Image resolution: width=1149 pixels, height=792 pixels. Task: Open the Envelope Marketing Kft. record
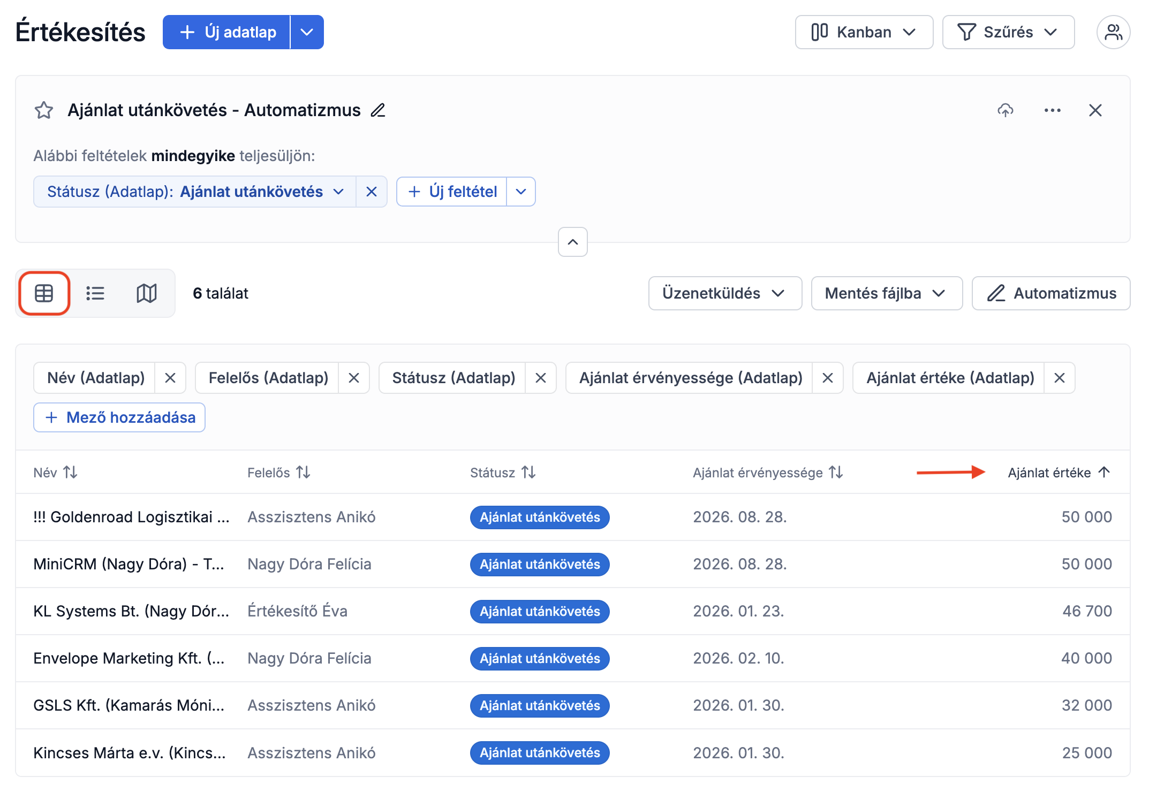129,658
